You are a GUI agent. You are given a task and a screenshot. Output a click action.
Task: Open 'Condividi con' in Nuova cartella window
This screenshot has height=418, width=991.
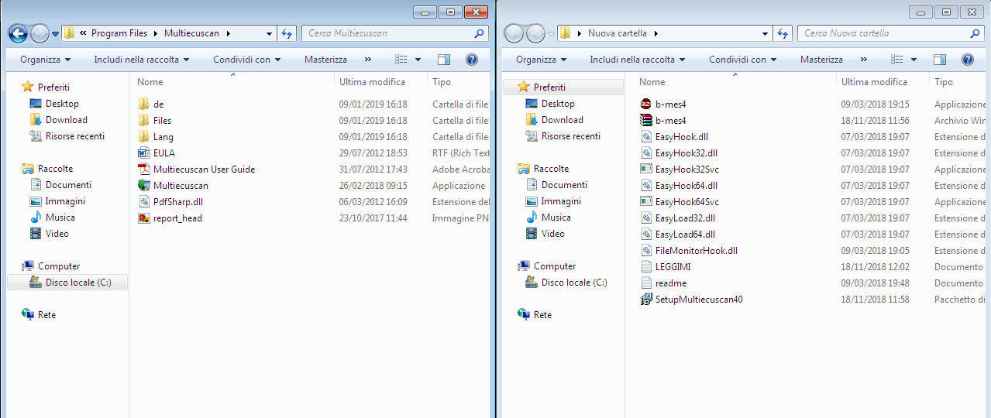pos(742,60)
